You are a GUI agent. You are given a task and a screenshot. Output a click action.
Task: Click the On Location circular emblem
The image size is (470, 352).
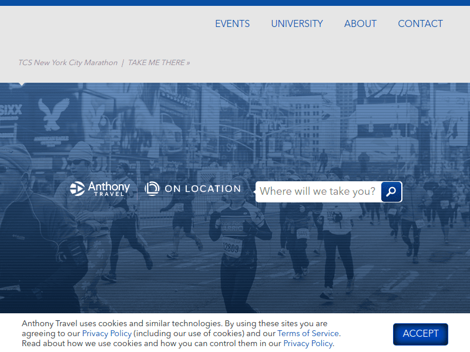tap(152, 188)
